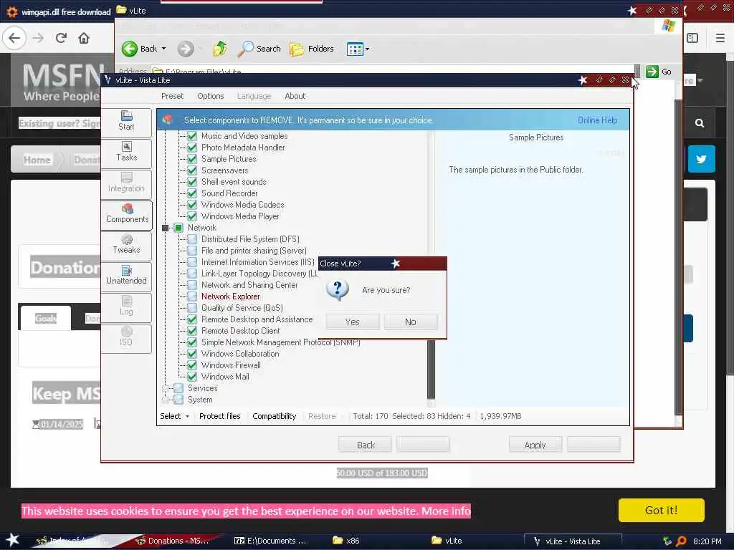Uncheck Music and Video samples
The width and height of the screenshot is (734, 550).
(192, 136)
